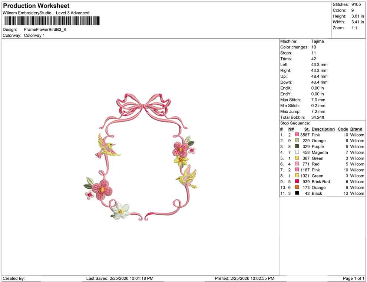The height and width of the screenshot is (282, 367).
Task: Click the Production Worksheet title
Action: pyautogui.click(x=36, y=6)
